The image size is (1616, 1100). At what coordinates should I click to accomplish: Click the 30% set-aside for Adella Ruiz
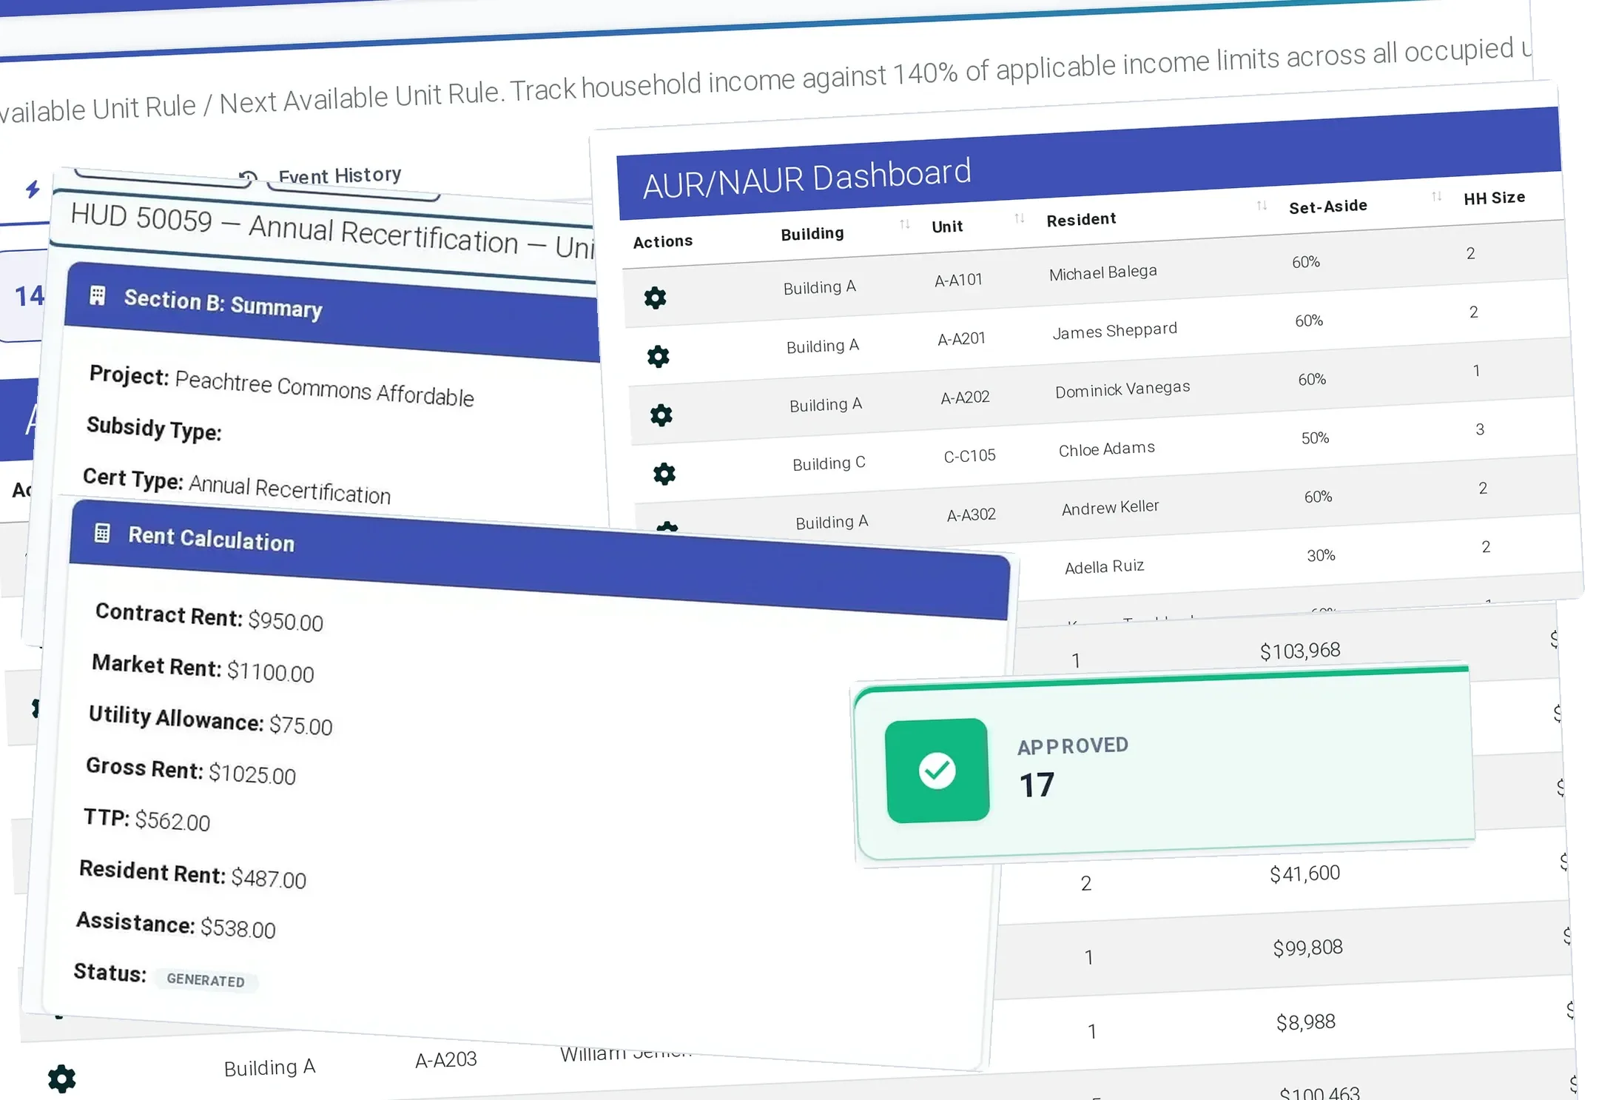(1321, 555)
